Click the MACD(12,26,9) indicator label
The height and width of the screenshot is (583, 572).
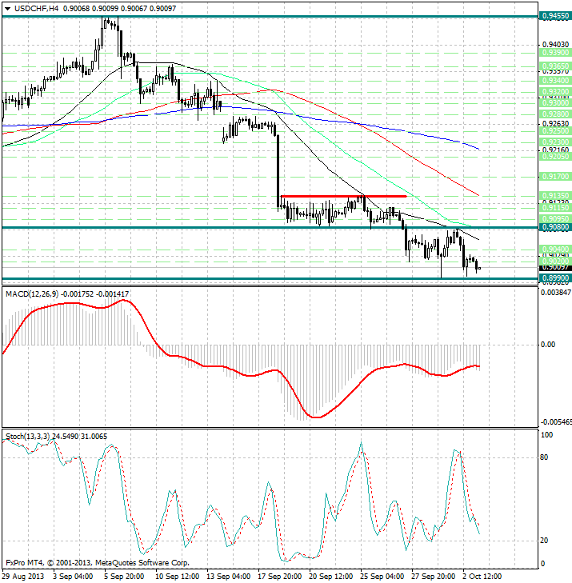pos(32,294)
